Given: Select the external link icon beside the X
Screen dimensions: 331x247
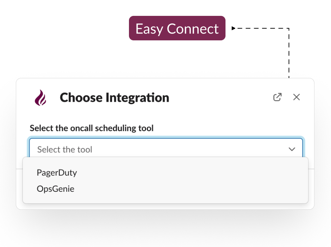Looking at the screenshot, I should click(277, 97).
